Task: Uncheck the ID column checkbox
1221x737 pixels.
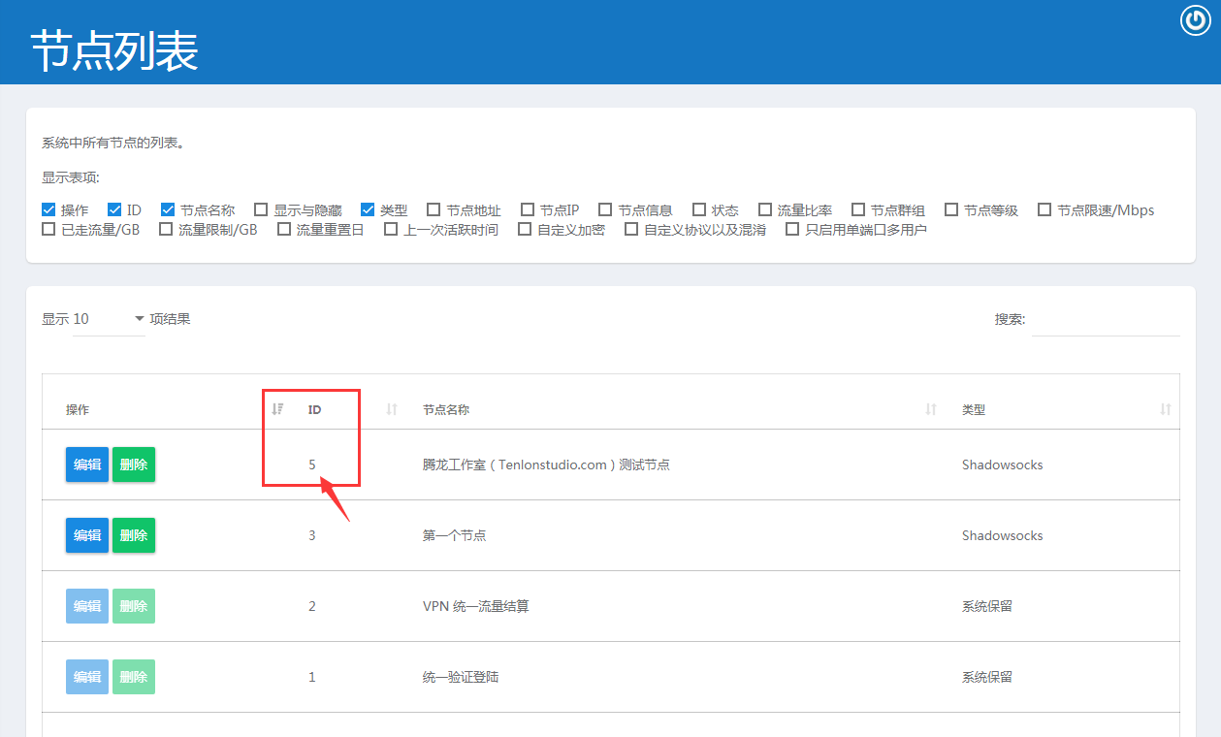Action: 114,209
